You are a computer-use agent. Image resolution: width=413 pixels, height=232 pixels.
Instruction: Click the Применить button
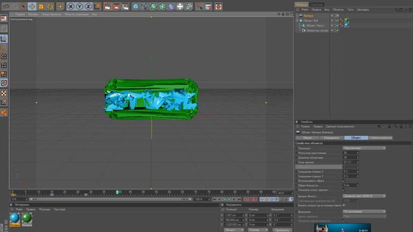click(282, 230)
